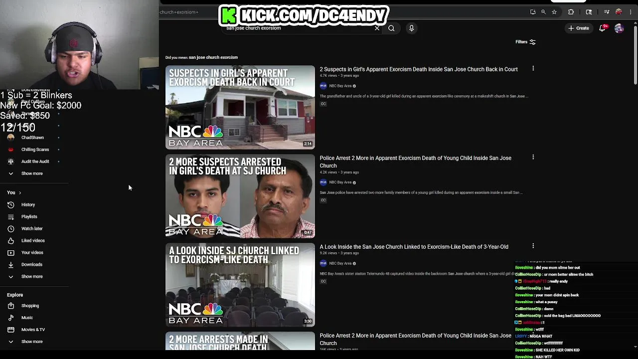Open title '2 Suspects in Girl's Apparent Exorcism Death'
The width and height of the screenshot is (638, 359).
point(419,69)
